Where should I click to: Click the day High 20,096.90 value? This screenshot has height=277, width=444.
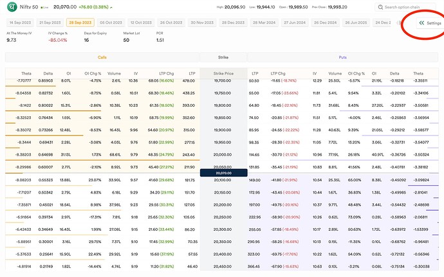click(x=235, y=7)
